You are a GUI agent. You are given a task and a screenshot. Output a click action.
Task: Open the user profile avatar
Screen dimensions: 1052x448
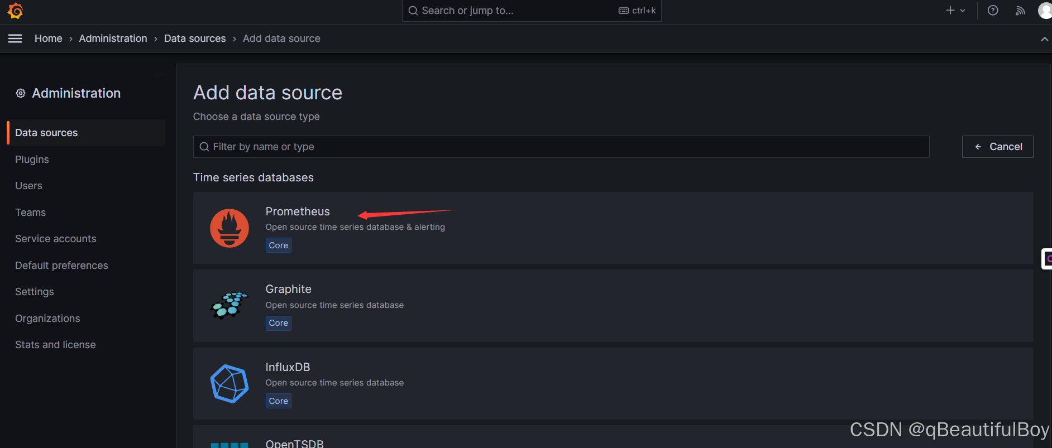point(1045,10)
